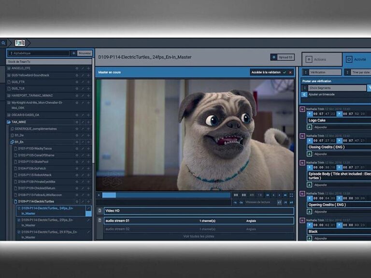Click the Nouveau button
The height and width of the screenshot is (278, 371).
click(85, 53)
